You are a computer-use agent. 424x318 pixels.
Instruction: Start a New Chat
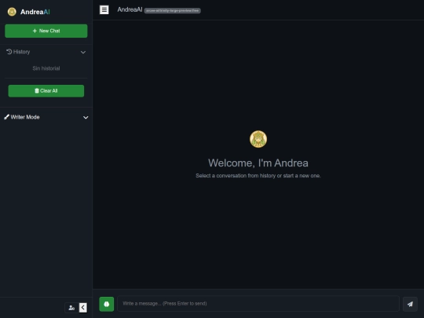point(46,31)
